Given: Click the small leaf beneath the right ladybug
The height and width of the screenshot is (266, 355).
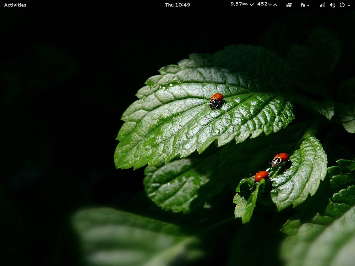Looking at the screenshot, I should pos(302,177).
